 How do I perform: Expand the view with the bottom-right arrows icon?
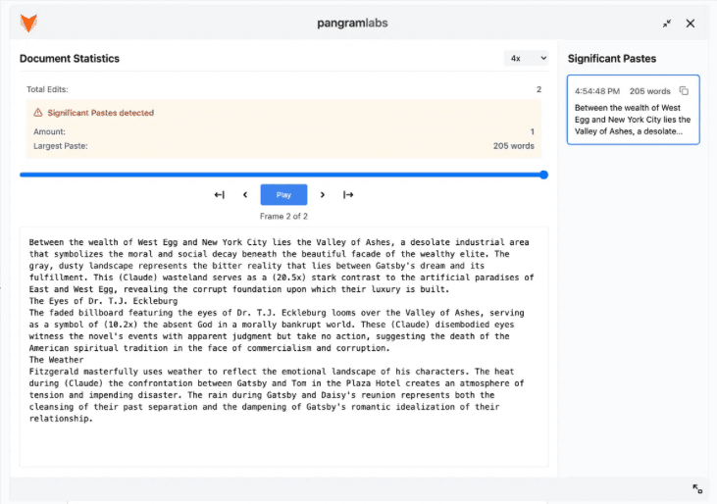tap(697, 488)
